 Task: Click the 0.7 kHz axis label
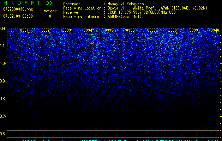[x=3, y=116]
